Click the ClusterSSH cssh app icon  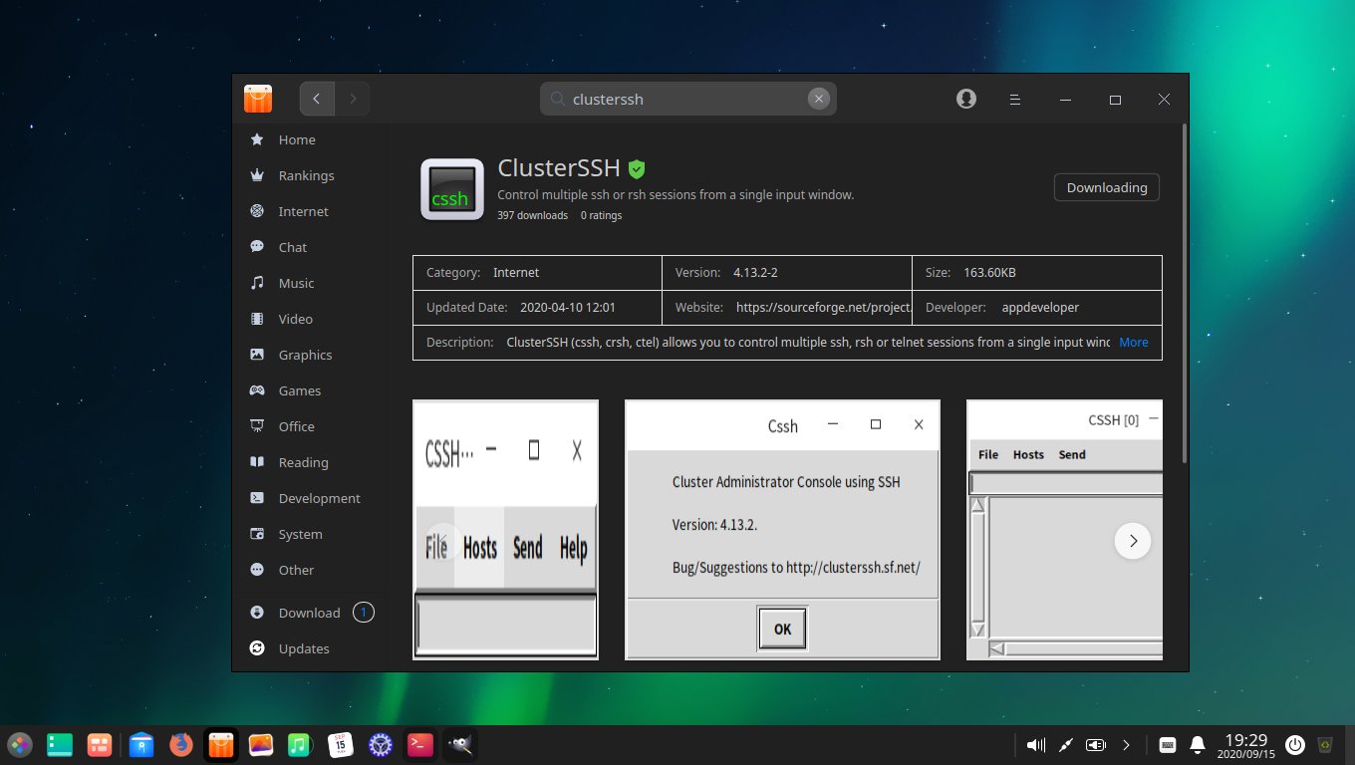click(451, 189)
